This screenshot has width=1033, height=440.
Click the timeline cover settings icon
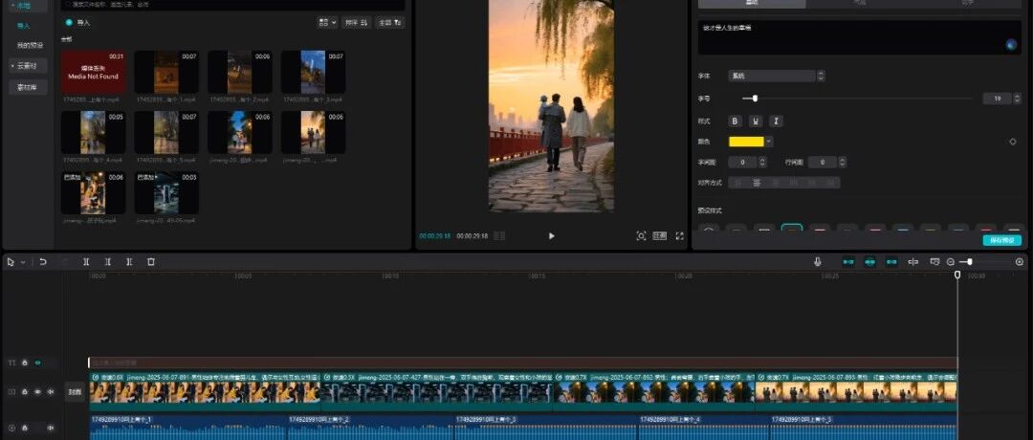[x=934, y=262]
